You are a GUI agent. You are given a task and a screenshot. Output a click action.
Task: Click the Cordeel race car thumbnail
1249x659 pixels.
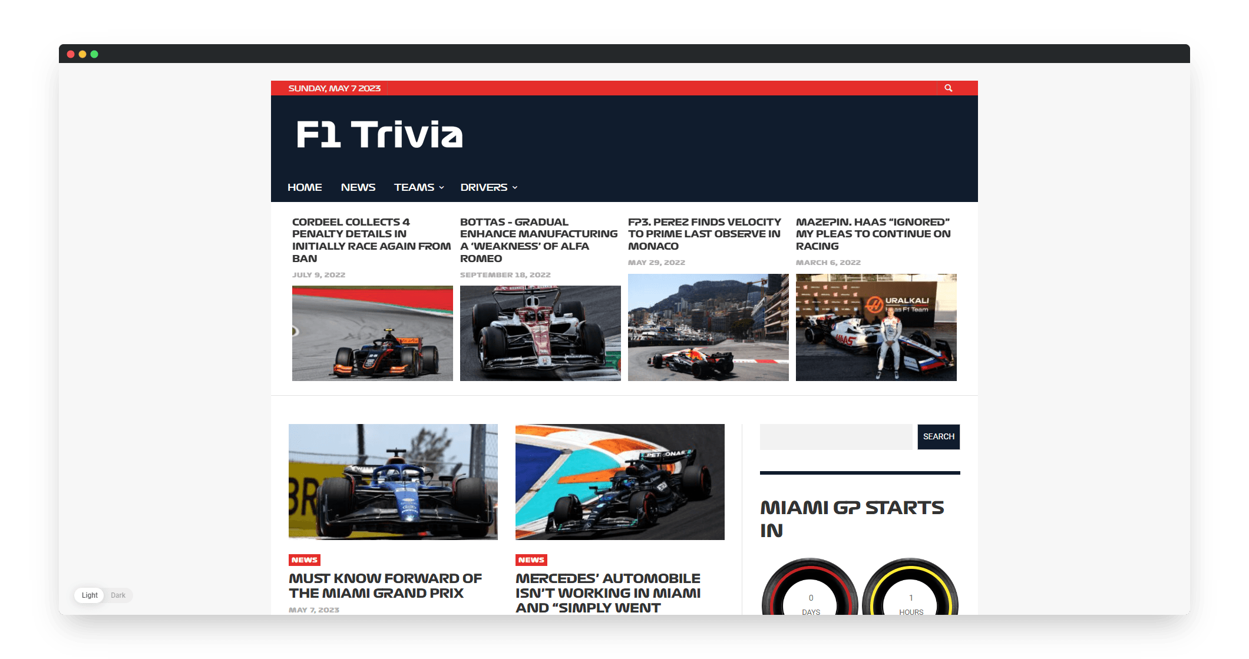(x=372, y=333)
